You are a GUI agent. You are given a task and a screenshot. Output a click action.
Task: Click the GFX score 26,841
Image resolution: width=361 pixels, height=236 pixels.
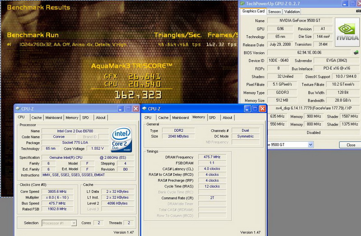[x=144, y=76]
